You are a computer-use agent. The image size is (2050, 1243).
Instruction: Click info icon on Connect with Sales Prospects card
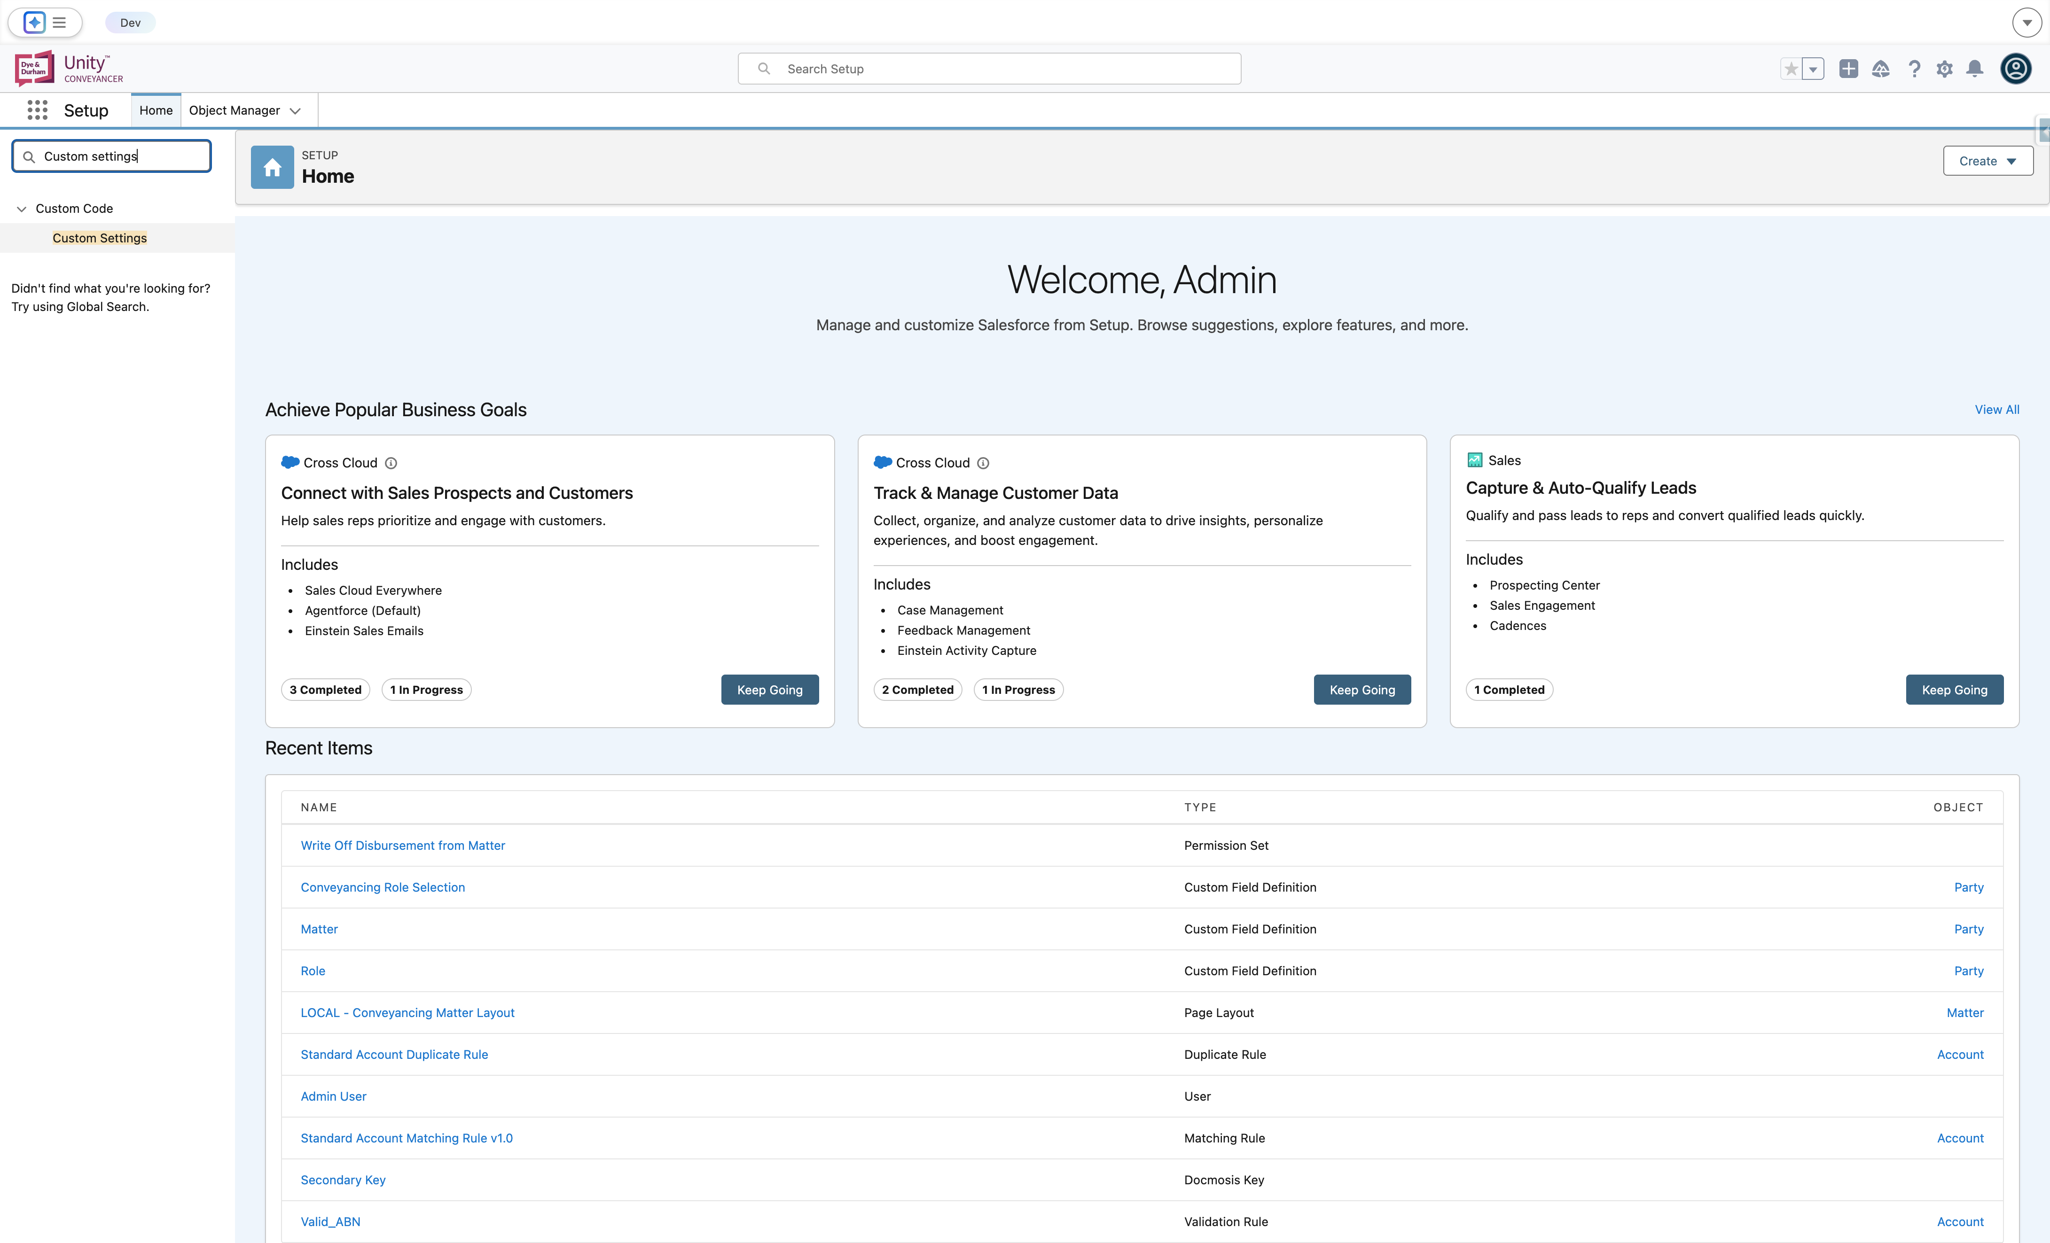tap(390, 463)
